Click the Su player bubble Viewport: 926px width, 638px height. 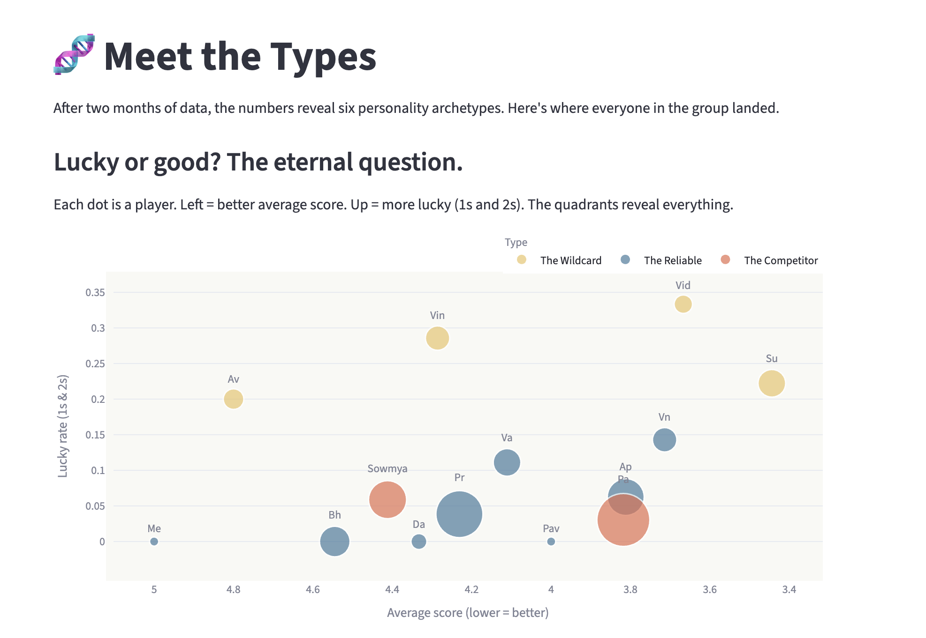coord(771,383)
